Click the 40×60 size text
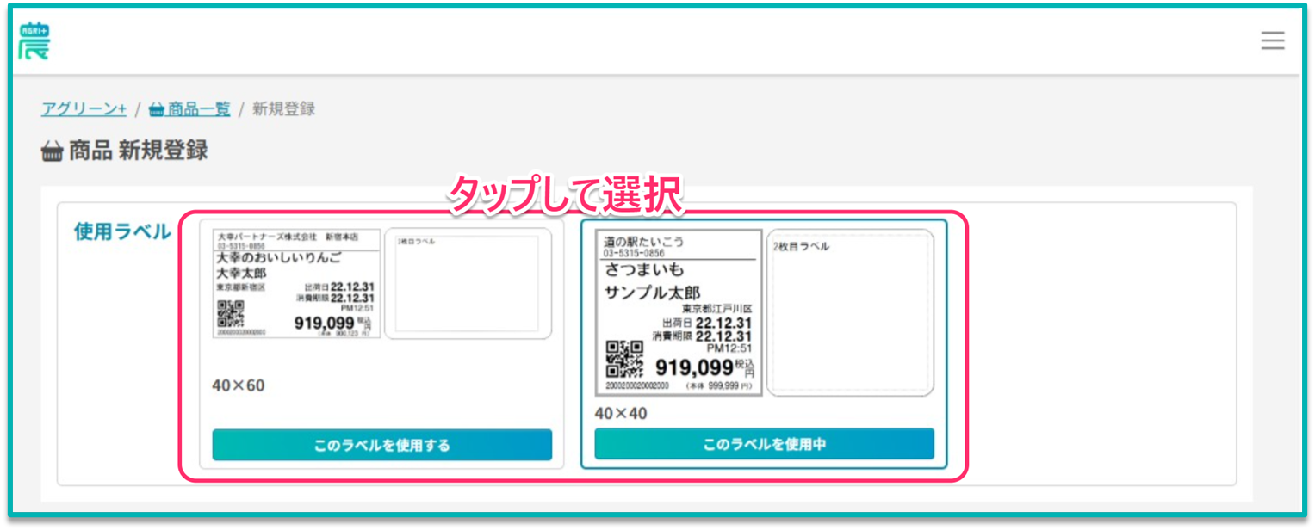This screenshot has width=1315, height=530. [239, 385]
